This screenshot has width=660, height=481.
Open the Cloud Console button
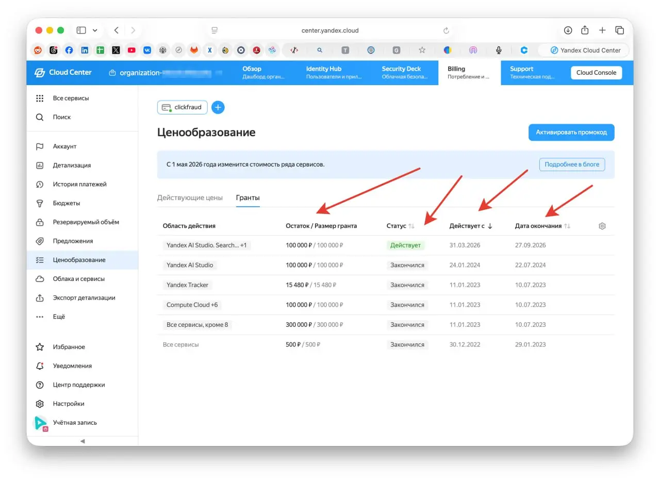click(596, 73)
